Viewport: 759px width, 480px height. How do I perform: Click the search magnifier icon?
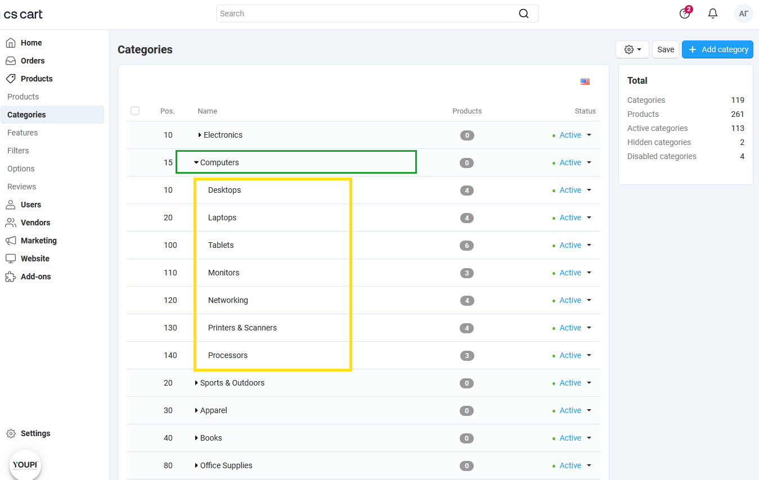(524, 13)
